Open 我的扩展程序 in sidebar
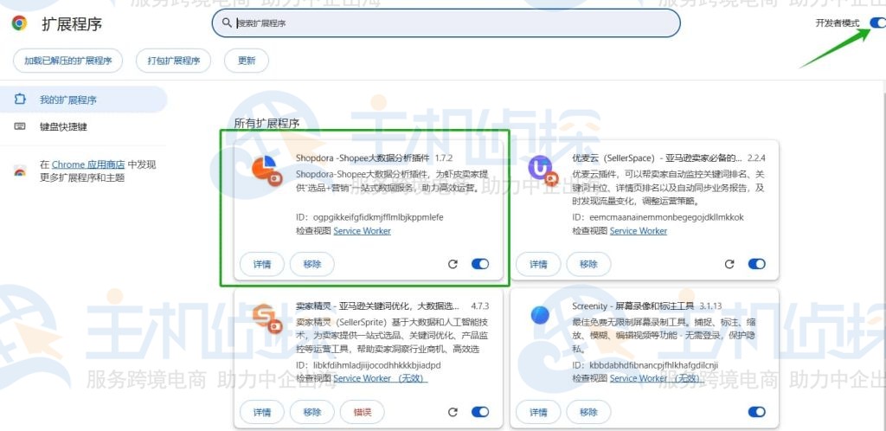Image resolution: width=886 pixels, height=431 pixels. [x=84, y=100]
